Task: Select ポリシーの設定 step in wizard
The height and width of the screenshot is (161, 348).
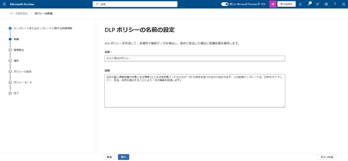Action: 22,72
